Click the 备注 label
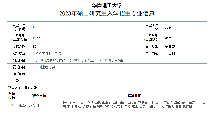 [x=19, y=81]
